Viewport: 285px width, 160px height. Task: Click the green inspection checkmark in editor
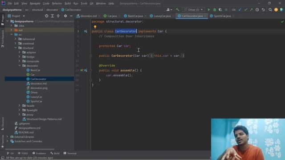click(x=282, y=22)
